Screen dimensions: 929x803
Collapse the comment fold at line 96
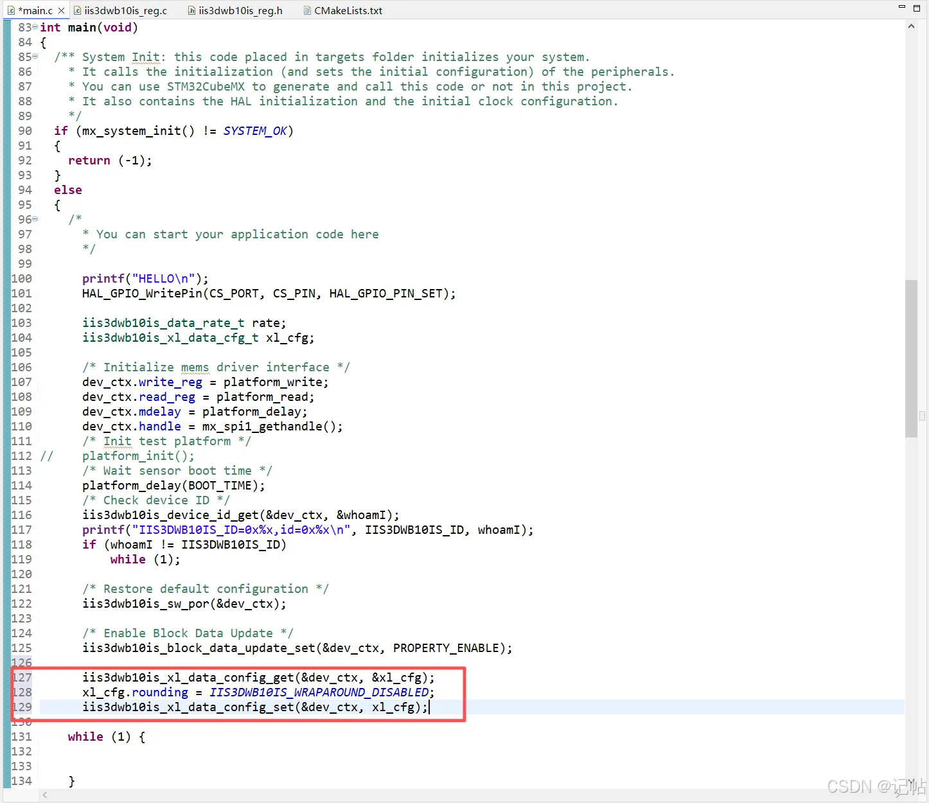tap(35, 219)
